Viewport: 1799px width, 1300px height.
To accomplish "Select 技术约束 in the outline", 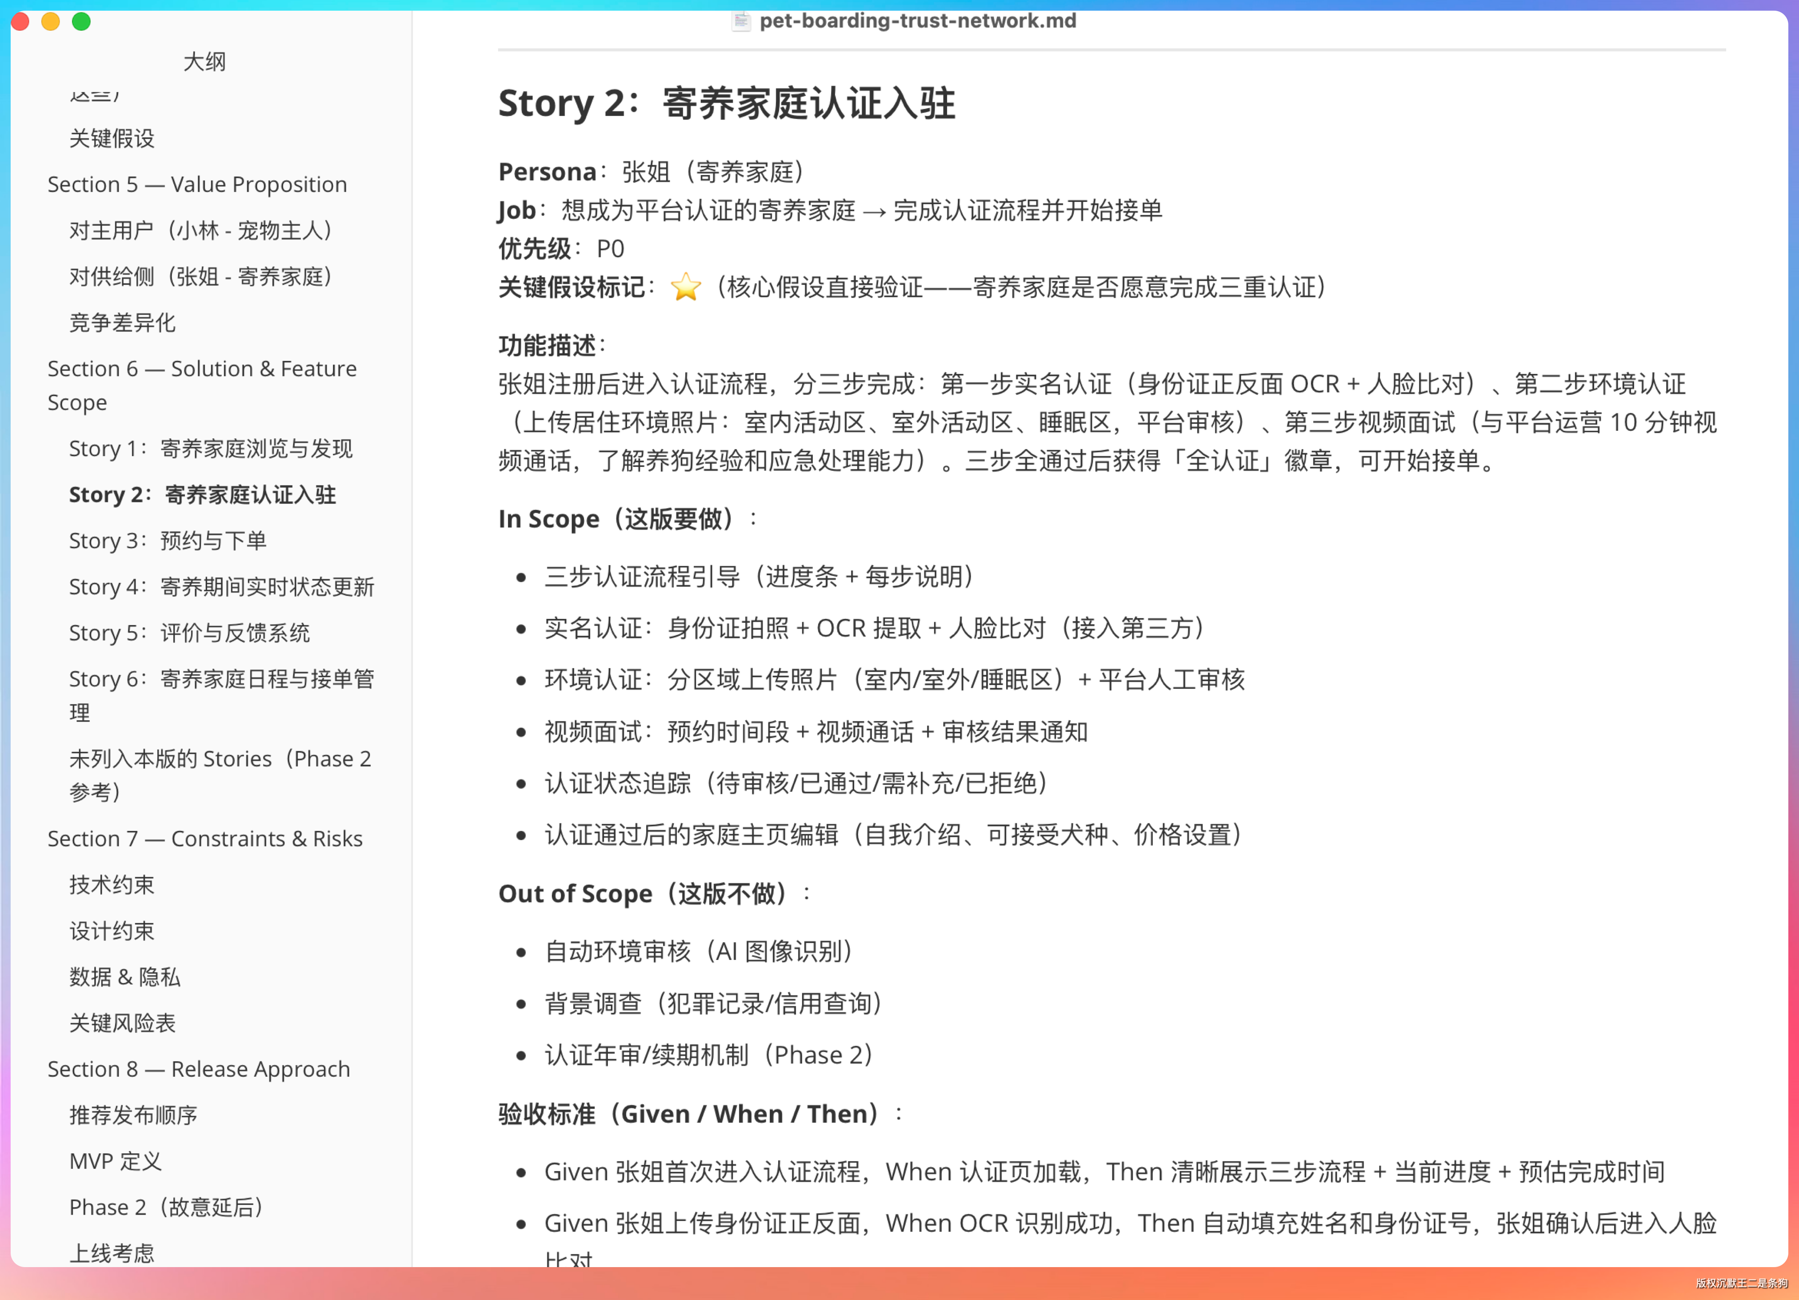I will [x=112, y=884].
